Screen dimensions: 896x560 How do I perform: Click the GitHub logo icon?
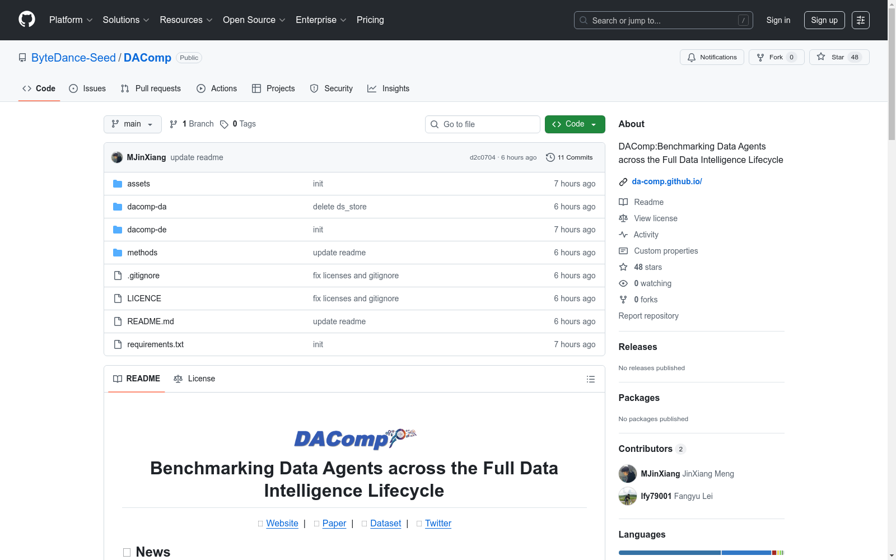[x=27, y=20]
